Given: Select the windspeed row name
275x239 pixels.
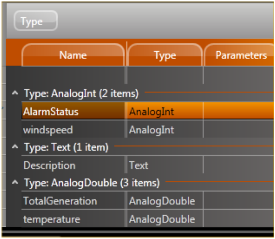Looking at the screenshot, I should (48, 130).
